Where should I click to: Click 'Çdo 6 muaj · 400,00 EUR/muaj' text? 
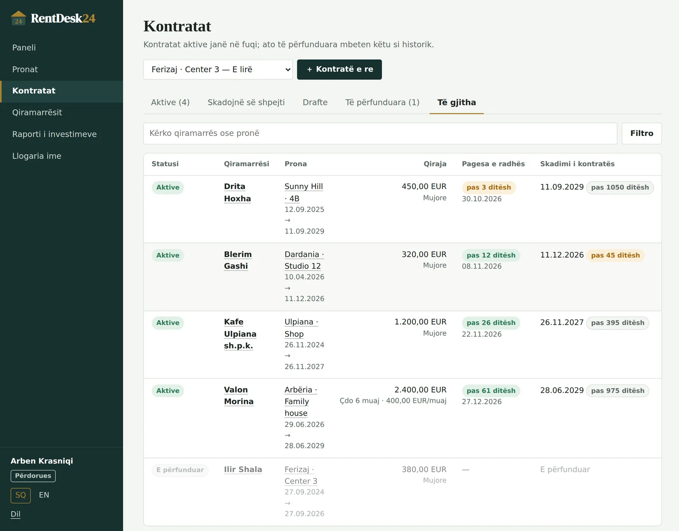pos(393,401)
